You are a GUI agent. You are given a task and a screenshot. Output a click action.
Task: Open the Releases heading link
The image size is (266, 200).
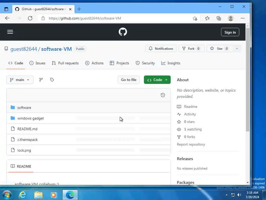point(185,159)
